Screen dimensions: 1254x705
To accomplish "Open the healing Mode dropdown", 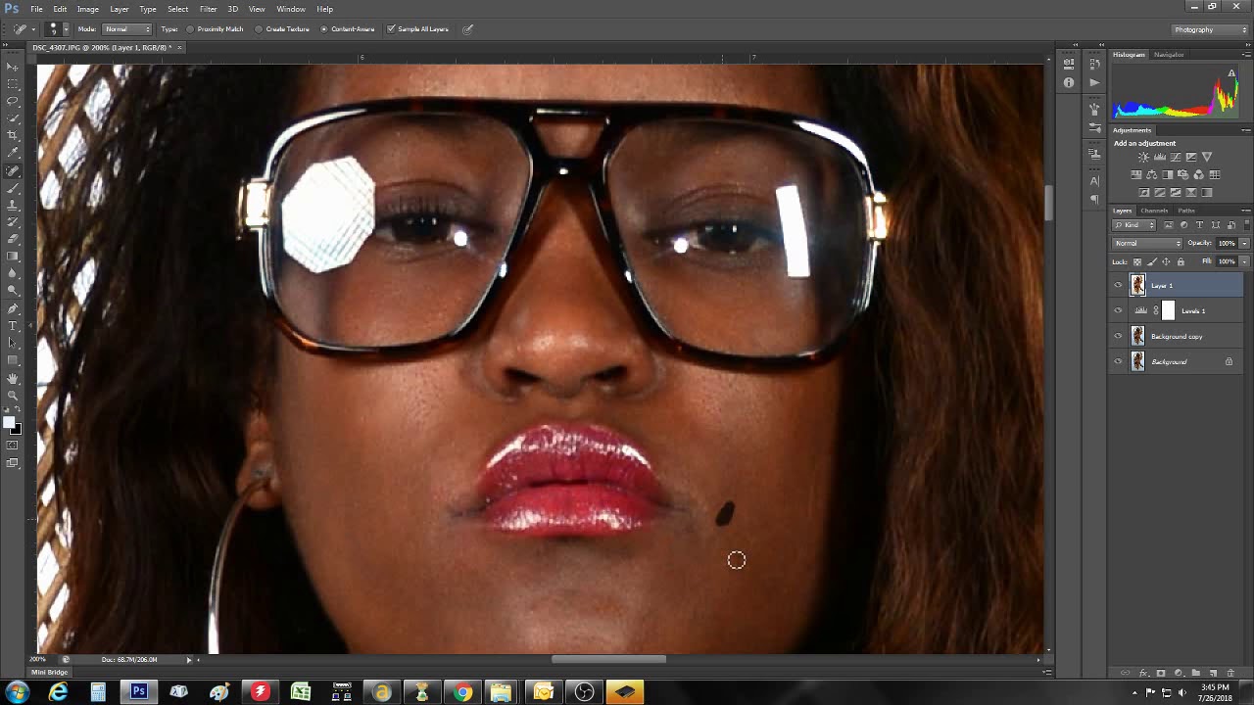I will pos(127,29).
